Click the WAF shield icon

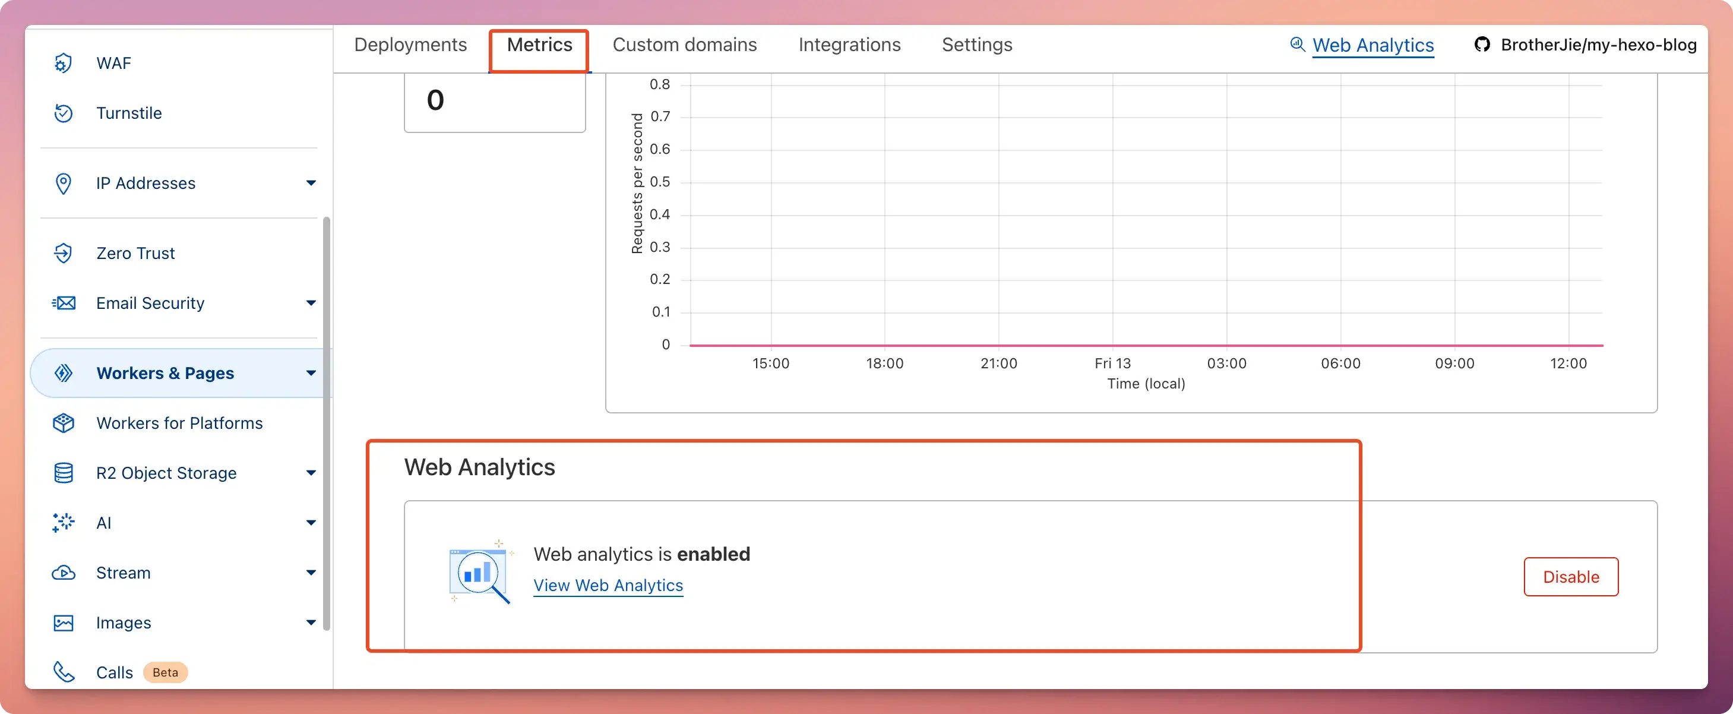tap(63, 62)
